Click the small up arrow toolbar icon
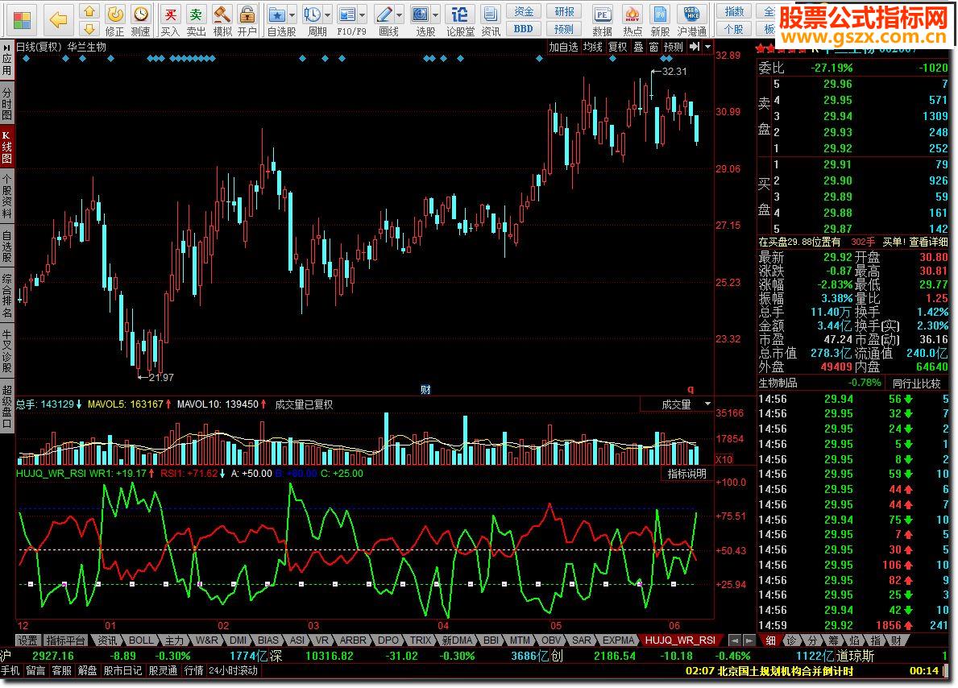The image size is (958, 688). pos(89,11)
